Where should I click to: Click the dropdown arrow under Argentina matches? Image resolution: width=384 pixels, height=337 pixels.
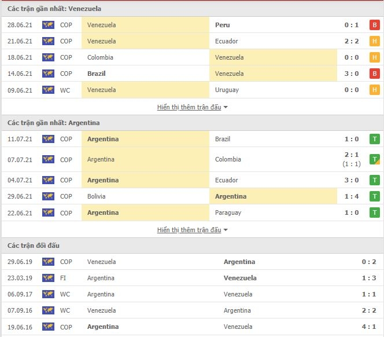226,230
